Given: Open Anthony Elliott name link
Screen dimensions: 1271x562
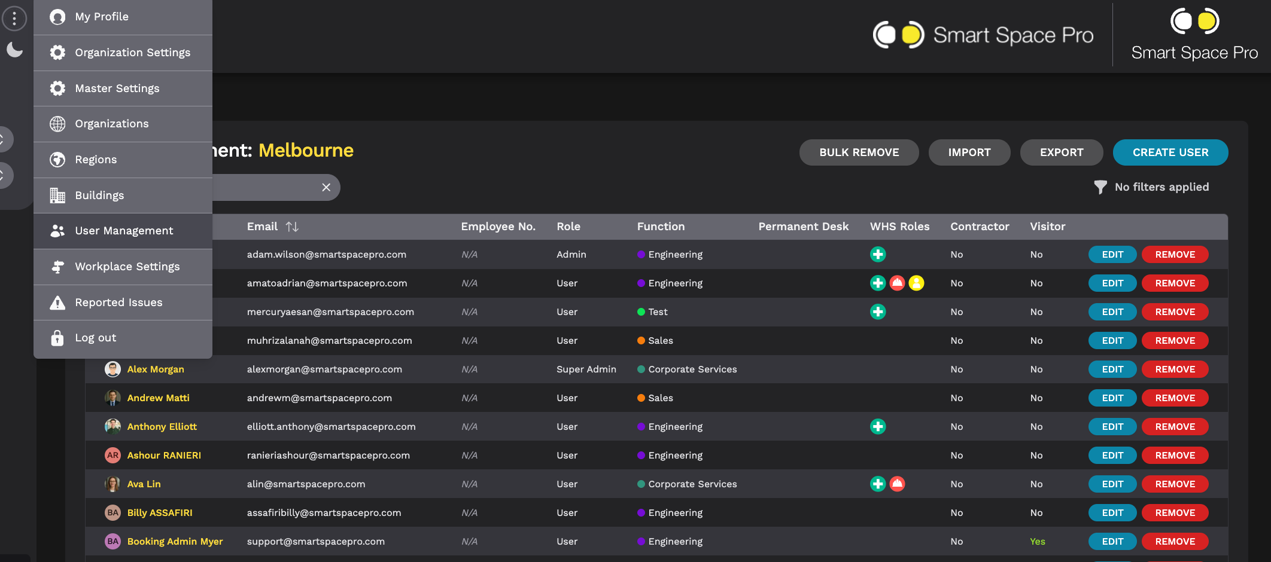Looking at the screenshot, I should 162,427.
